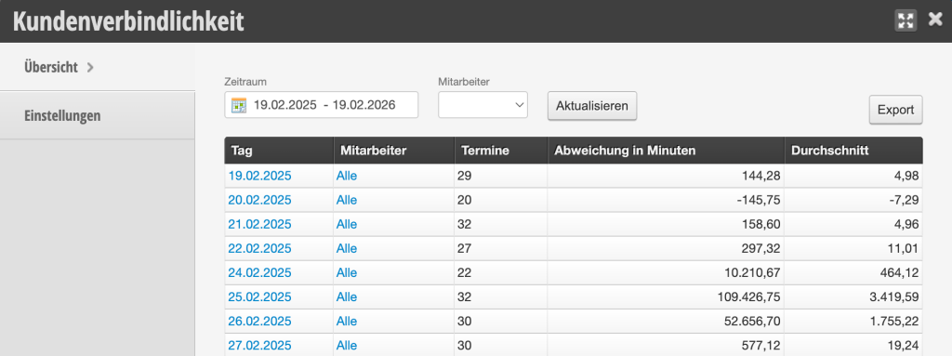Sort by Durchschnitt column header
The image size is (952, 356).
pyautogui.click(x=853, y=151)
